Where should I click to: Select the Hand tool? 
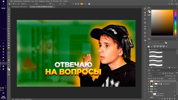pos(9,60)
